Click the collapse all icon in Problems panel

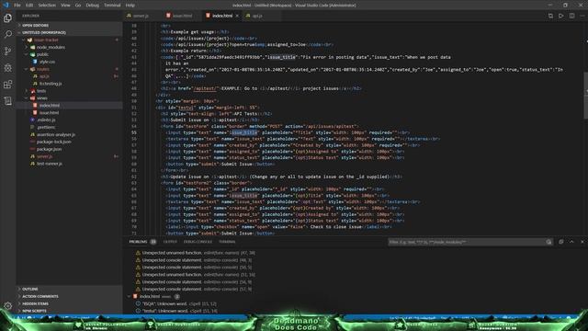tap(561, 242)
